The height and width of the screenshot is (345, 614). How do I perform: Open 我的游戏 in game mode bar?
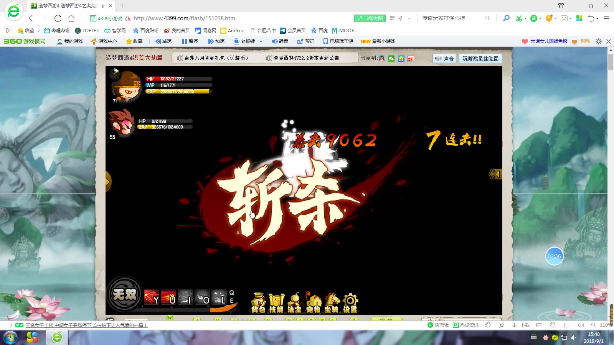(x=70, y=41)
